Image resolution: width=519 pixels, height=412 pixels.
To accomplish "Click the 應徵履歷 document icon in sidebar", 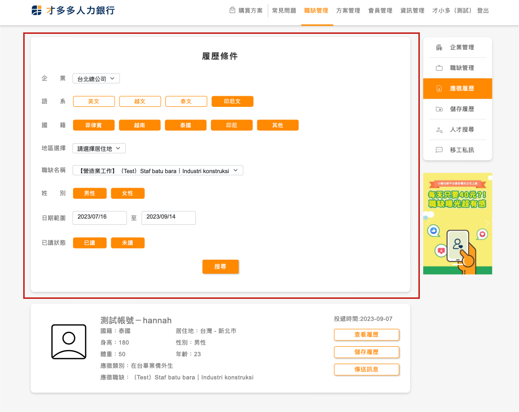I will pos(439,88).
